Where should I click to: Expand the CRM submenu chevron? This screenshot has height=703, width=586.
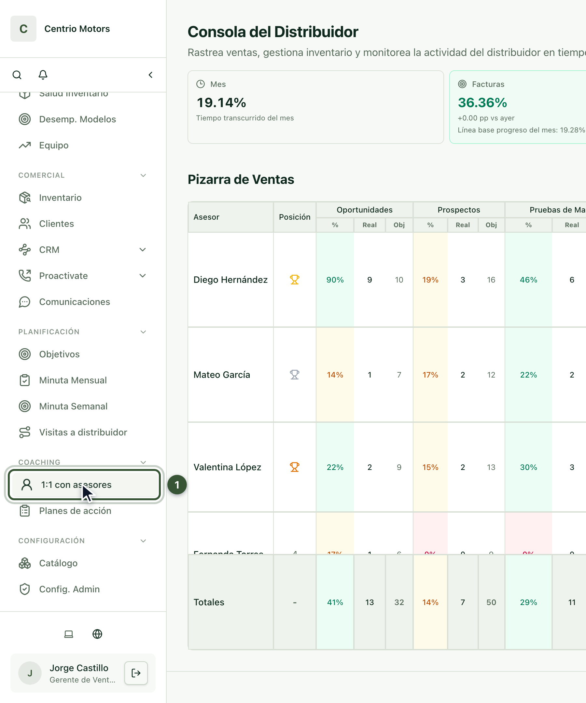coord(143,250)
